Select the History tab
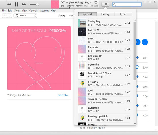This screenshot has height=135, width=158. pos(105,14)
